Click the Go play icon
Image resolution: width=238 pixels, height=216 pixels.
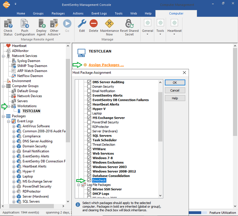67,24
